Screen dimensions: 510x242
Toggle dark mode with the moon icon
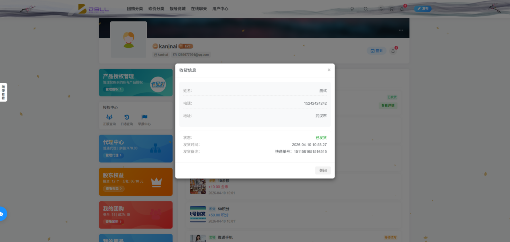click(x=381, y=9)
